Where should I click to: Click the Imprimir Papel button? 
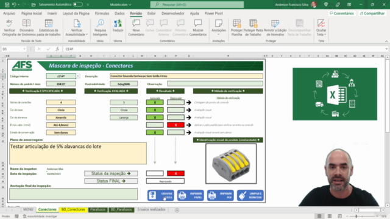pyautogui.click(x=191, y=195)
